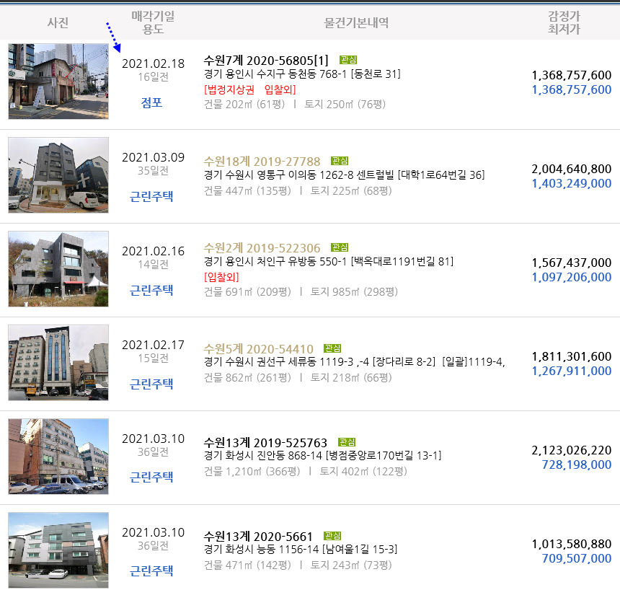620x590 pixels.
Task: Open case link 수원18계 2019-27788
Action: pos(262,162)
